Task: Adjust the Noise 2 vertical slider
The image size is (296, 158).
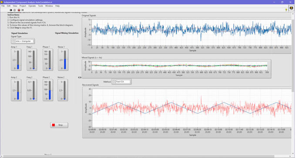Action: [x=64, y=90]
